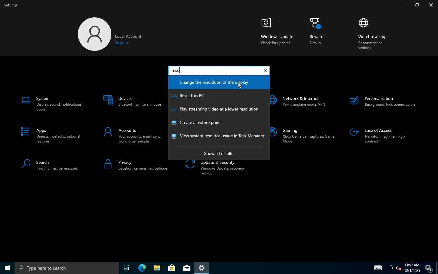Open the Network & Internet globe icon
Viewport: 438px width, 274px height.
click(x=274, y=100)
